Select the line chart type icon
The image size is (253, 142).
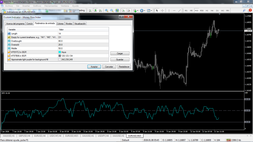(x=101, y=11)
